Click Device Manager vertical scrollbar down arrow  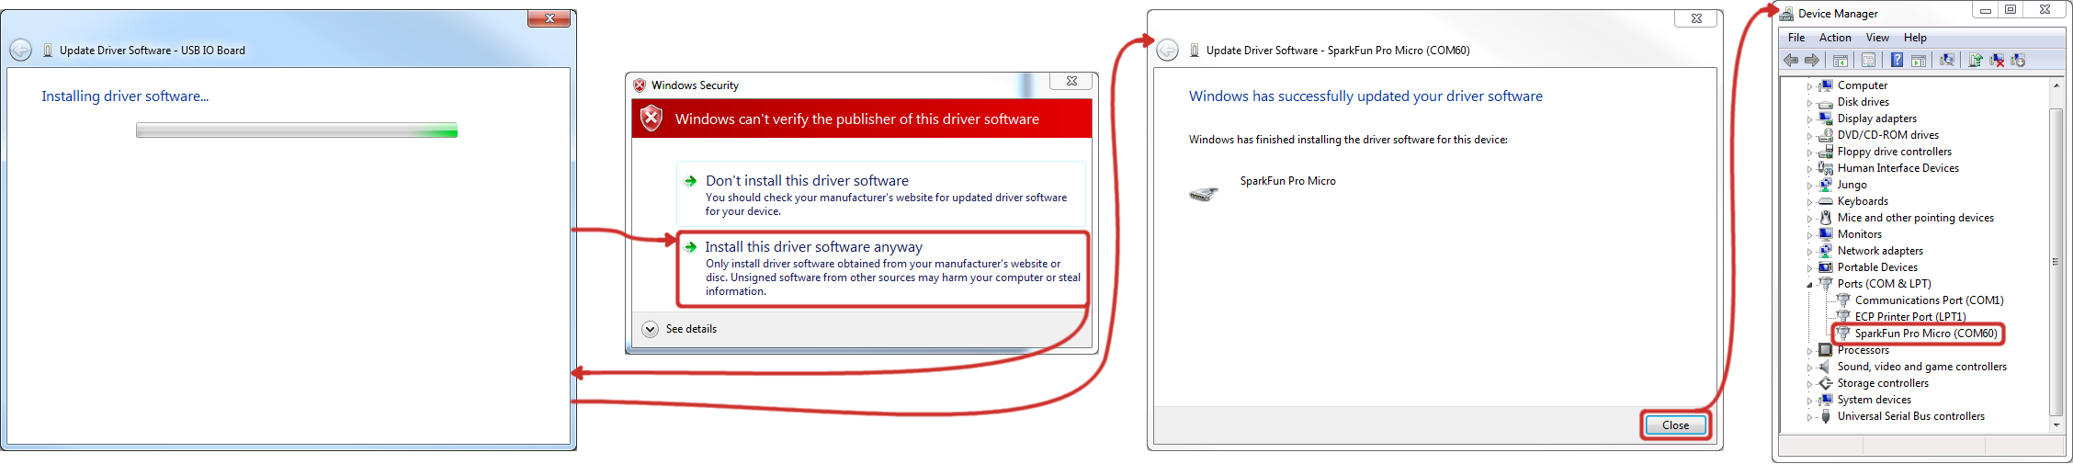click(2056, 424)
